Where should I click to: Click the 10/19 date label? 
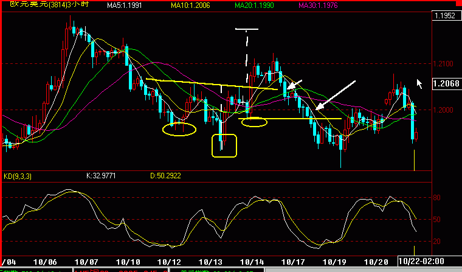point(334,262)
